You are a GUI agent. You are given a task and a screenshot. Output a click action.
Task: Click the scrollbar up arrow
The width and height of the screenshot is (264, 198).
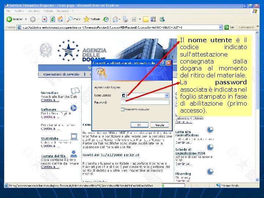click(257, 33)
